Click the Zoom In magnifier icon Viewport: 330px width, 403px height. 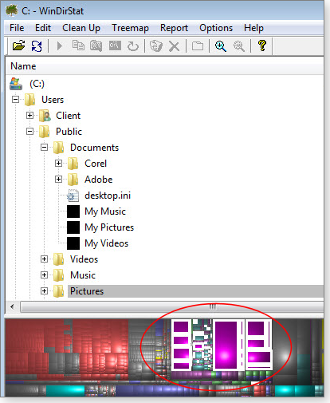[221, 46]
